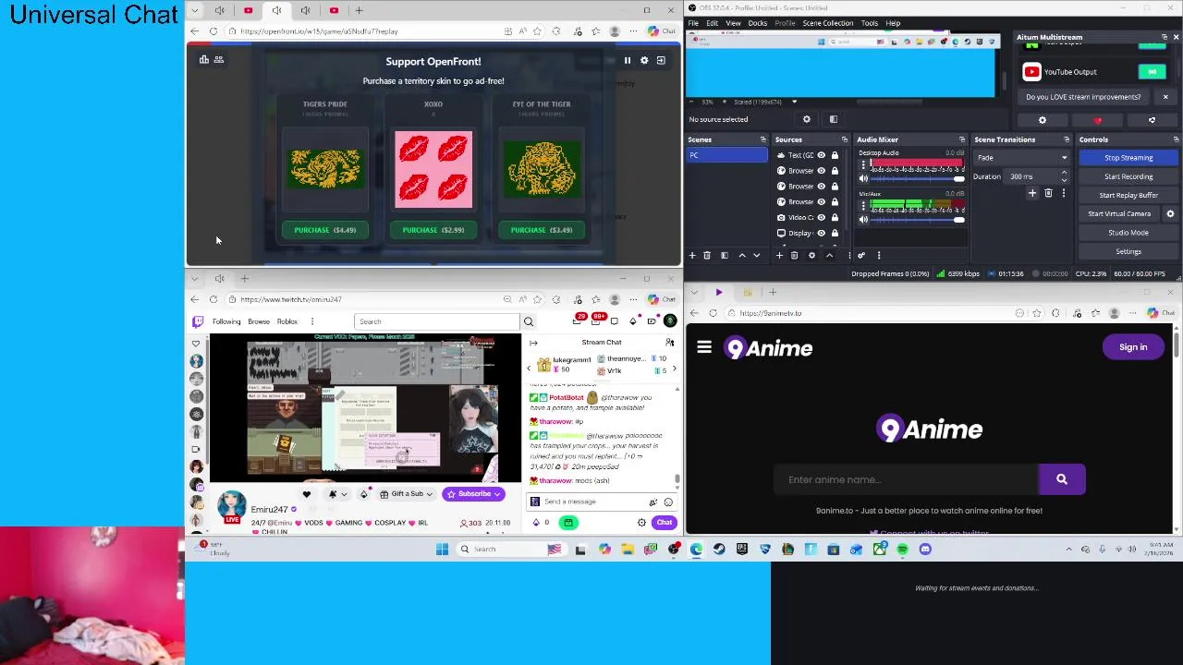Viewport: 1183px width, 665px height.
Task: Select the PC scene
Action: click(x=726, y=155)
